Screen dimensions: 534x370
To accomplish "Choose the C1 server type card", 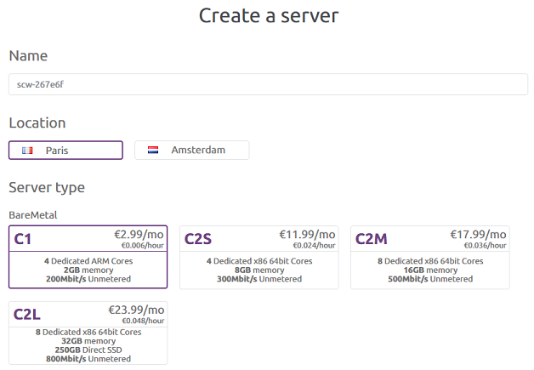I will [x=88, y=257].
